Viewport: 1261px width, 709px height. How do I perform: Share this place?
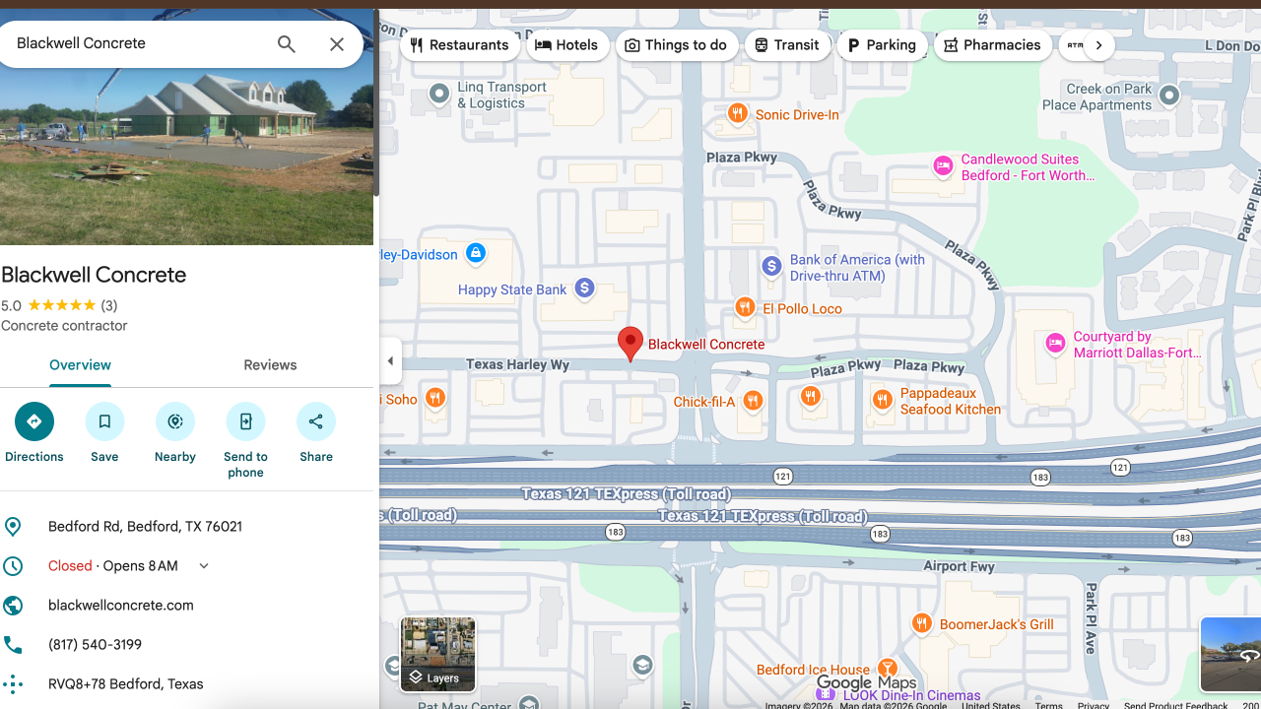pyautogui.click(x=316, y=421)
